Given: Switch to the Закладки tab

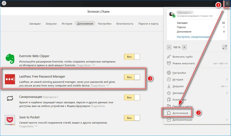Looking at the screenshot, I should [35, 24].
